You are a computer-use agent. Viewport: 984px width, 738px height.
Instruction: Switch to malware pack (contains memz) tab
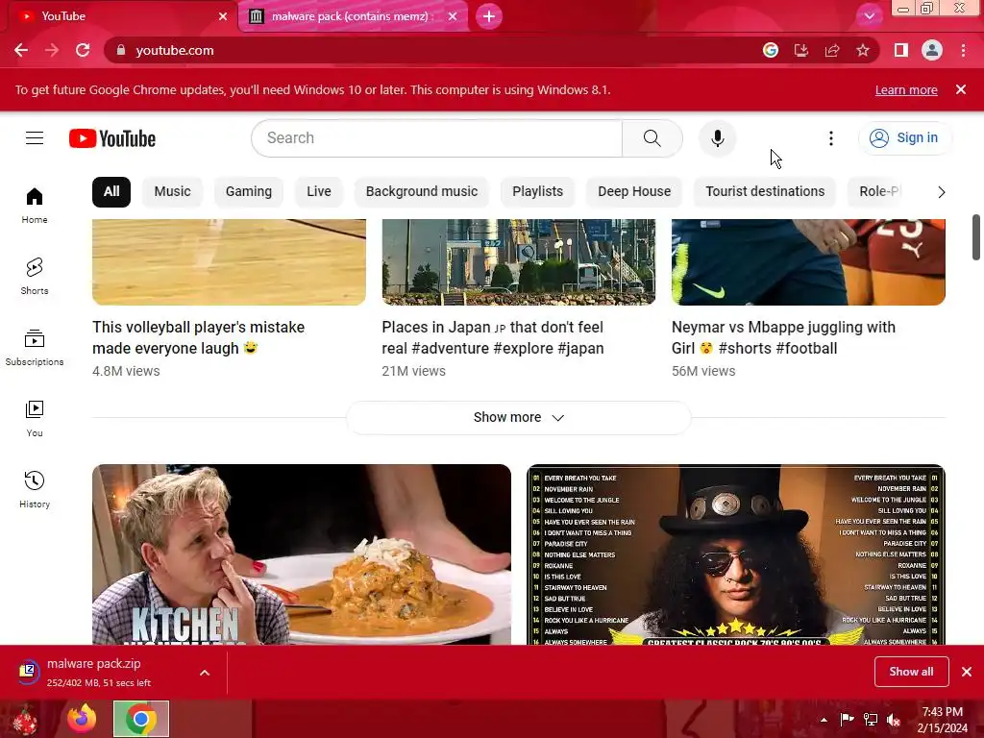(x=352, y=16)
